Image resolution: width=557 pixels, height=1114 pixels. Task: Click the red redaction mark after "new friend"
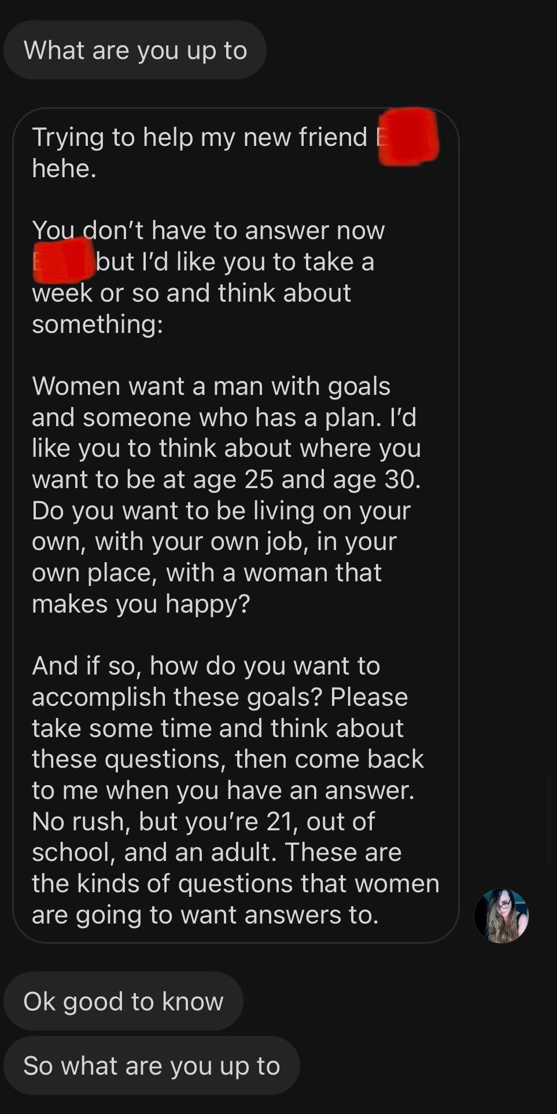(x=408, y=137)
